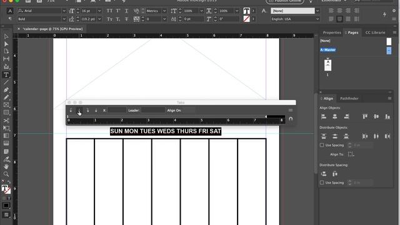The width and height of the screenshot is (400, 225).
Task: Switch to the Pages panel tab
Action: [352, 32]
